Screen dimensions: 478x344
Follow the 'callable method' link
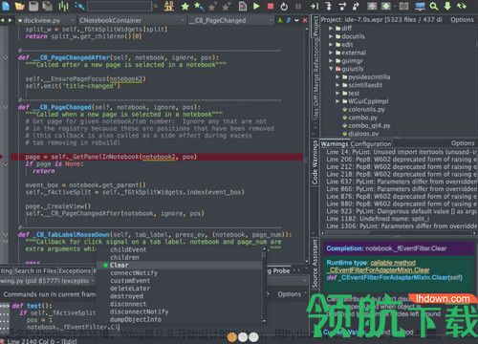click(393, 263)
